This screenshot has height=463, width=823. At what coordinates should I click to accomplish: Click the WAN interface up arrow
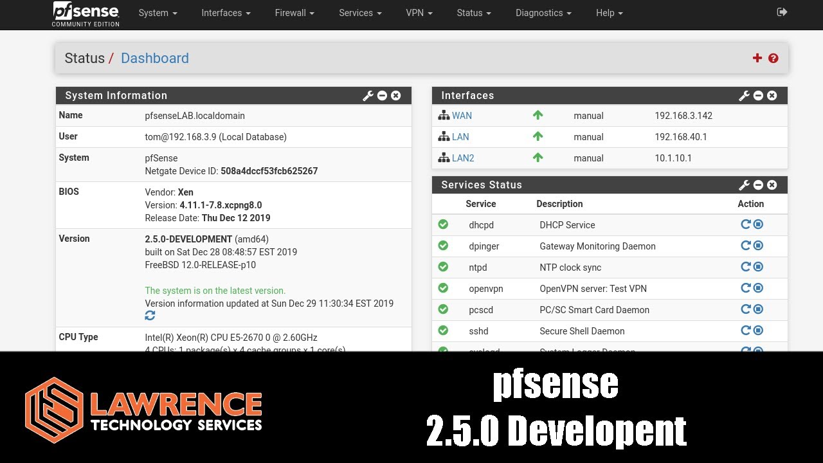pyautogui.click(x=538, y=115)
